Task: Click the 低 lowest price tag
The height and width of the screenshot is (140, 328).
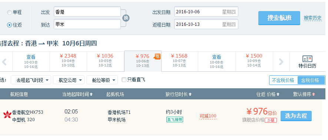Action: tap(157, 57)
